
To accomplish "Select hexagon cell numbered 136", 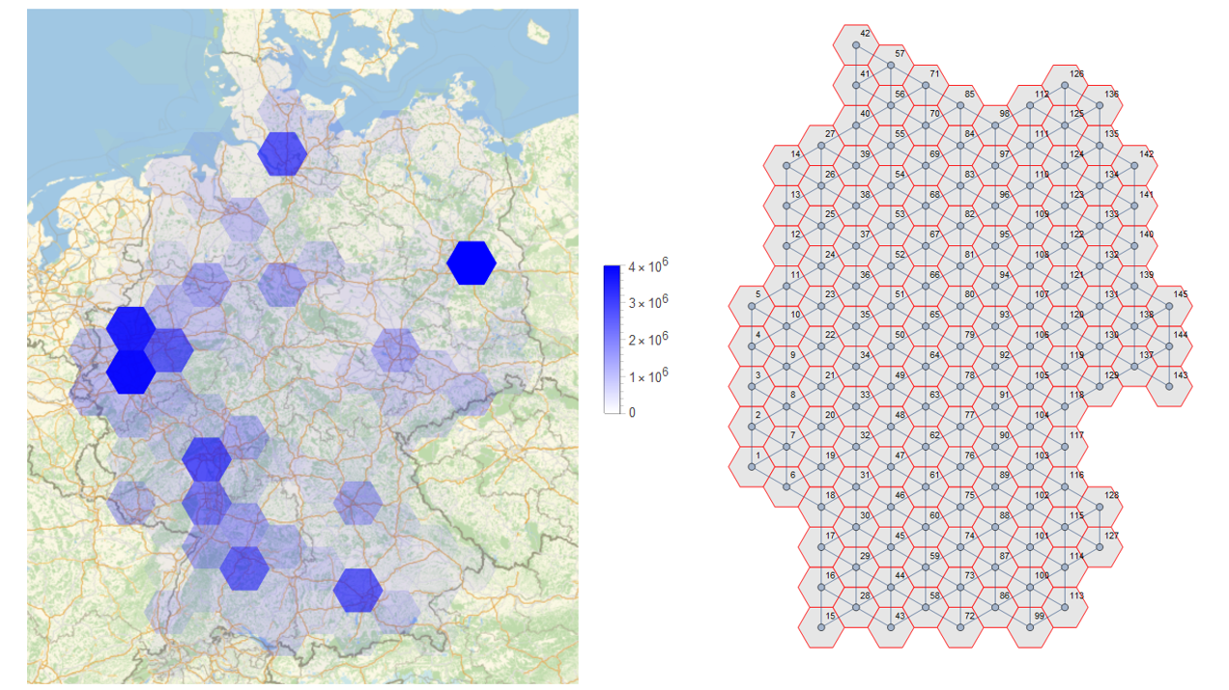I will point(1100,106).
